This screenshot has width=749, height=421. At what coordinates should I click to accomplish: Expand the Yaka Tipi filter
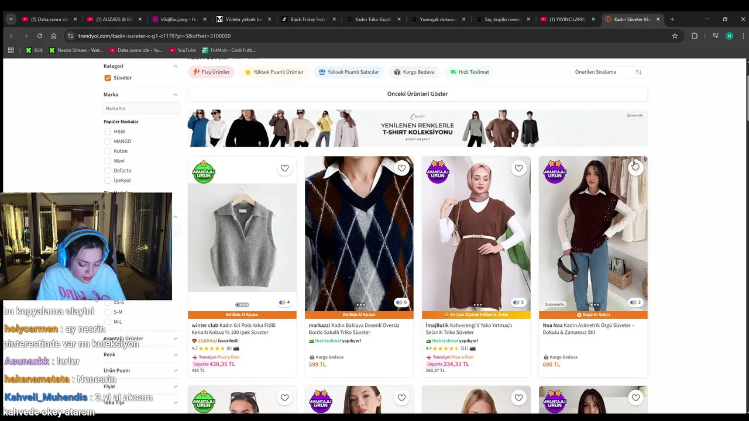click(x=175, y=402)
